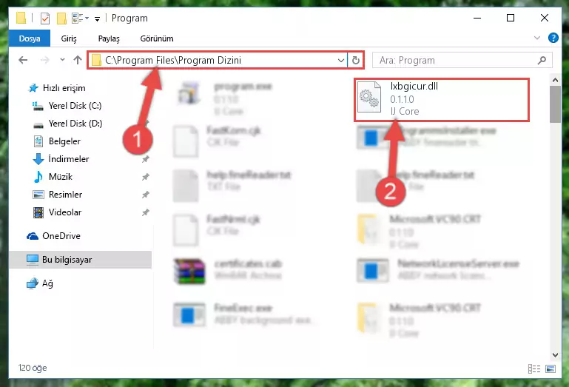Screen dimensions: 569x387
Task: Open the Dosya file menu tab
Action: pyautogui.click(x=30, y=38)
